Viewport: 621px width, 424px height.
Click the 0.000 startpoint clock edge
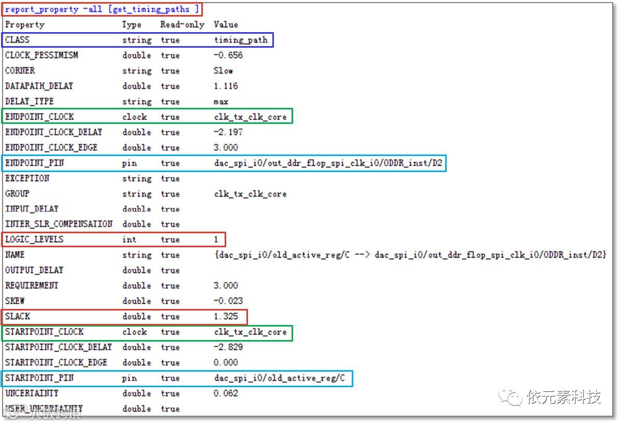226,362
